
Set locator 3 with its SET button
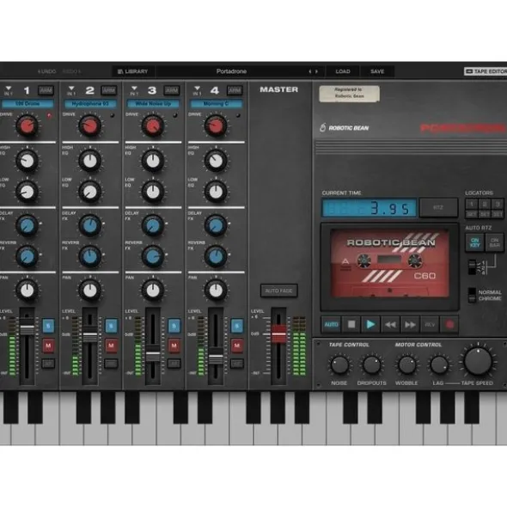pos(498,214)
